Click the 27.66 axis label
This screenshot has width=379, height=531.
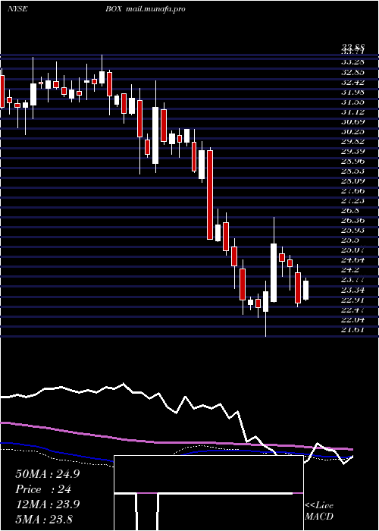pyautogui.click(x=352, y=191)
